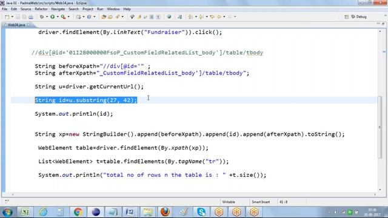Click the Save icon in toolbar

pos(18,17)
